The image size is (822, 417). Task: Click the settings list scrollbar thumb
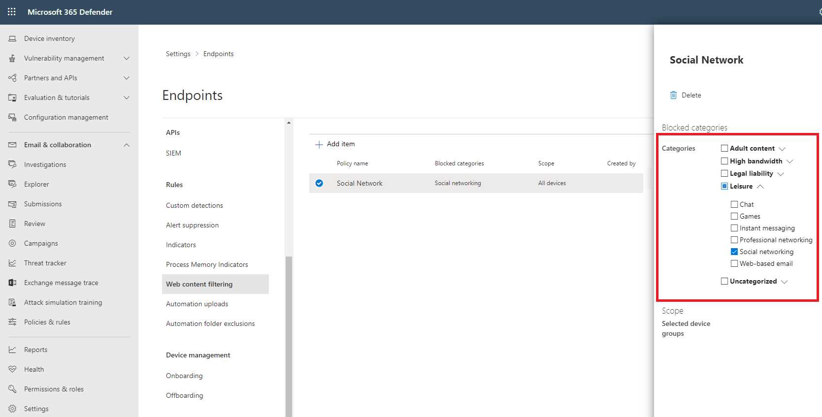pyautogui.click(x=289, y=337)
